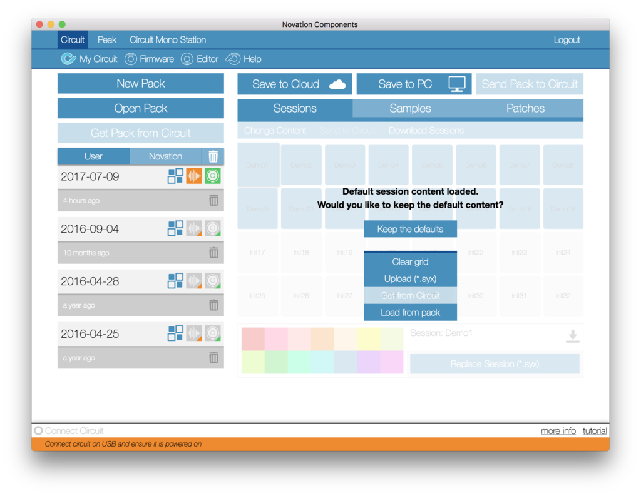Image resolution: width=641 pixels, height=496 pixels.
Task: Click the New Pack button
Action: [x=141, y=83]
